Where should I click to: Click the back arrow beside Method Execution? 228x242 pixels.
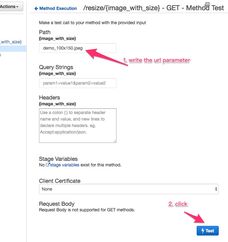tap(36, 9)
